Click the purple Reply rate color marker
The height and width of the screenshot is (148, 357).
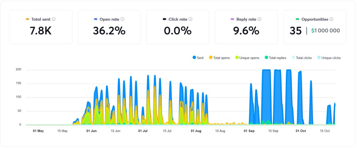(x=232, y=19)
